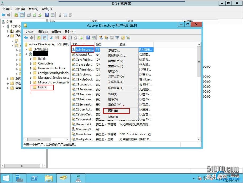Image resolution: width=243 pixels, height=183 pixels.
Task: Expand the Builtin folder node
Action: (31, 59)
